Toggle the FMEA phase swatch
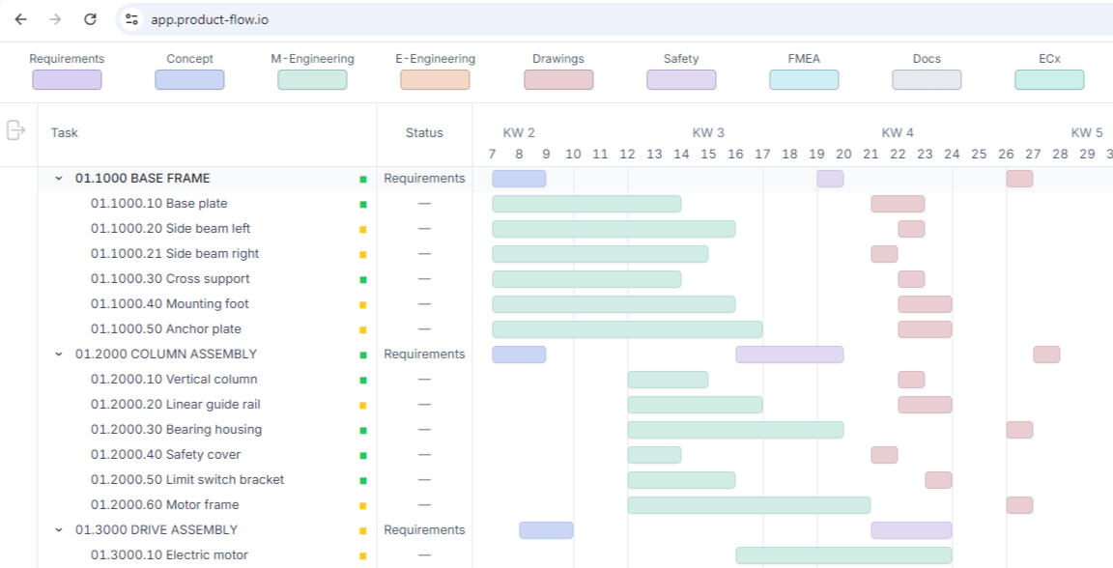1113x568 pixels. point(804,80)
